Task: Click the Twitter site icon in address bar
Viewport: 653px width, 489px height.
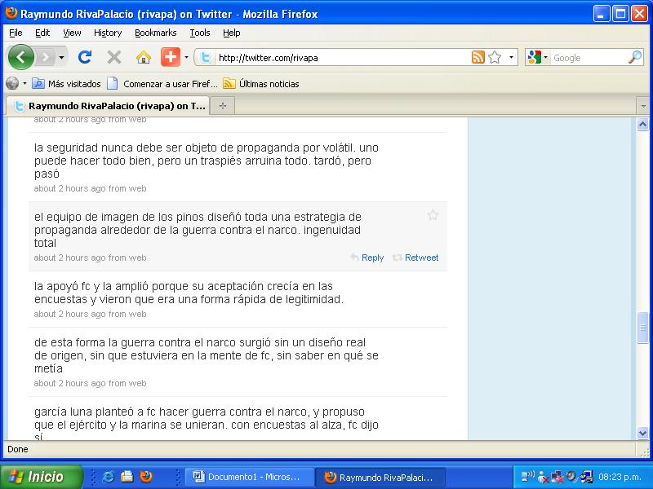Action: point(206,57)
